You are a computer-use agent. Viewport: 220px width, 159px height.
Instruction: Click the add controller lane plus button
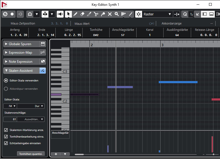point(56,154)
